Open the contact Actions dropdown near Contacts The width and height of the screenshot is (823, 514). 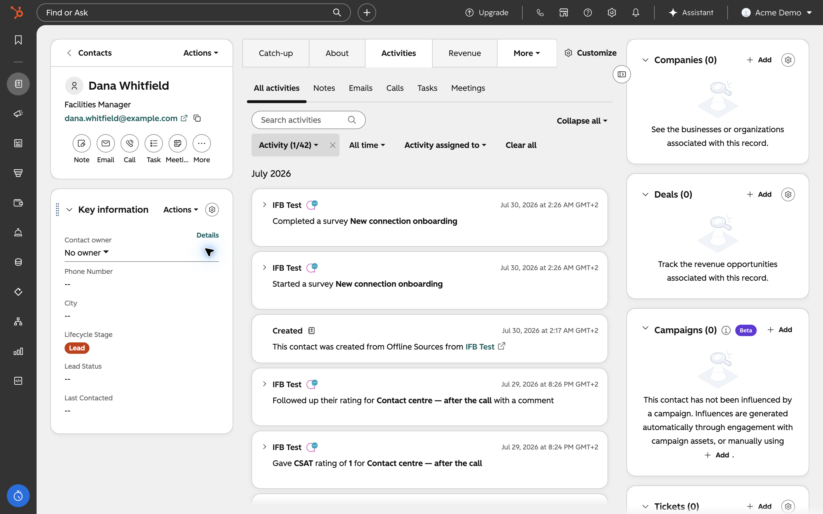(x=201, y=53)
